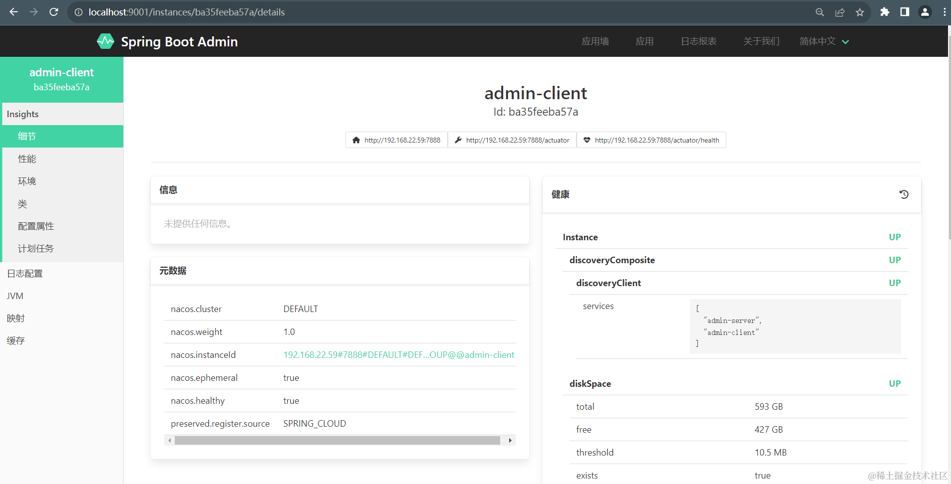
Task: Select 细节 in the sidebar
Action: point(62,137)
